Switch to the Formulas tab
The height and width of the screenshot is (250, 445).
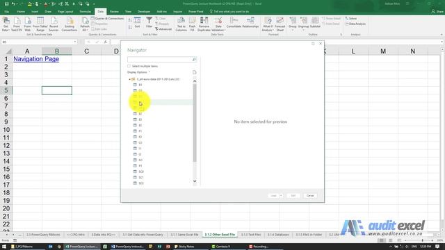(x=85, y=12)
